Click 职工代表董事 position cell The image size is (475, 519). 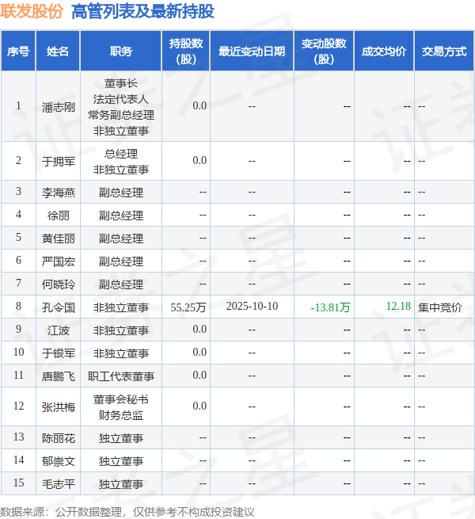coord(121,376)
